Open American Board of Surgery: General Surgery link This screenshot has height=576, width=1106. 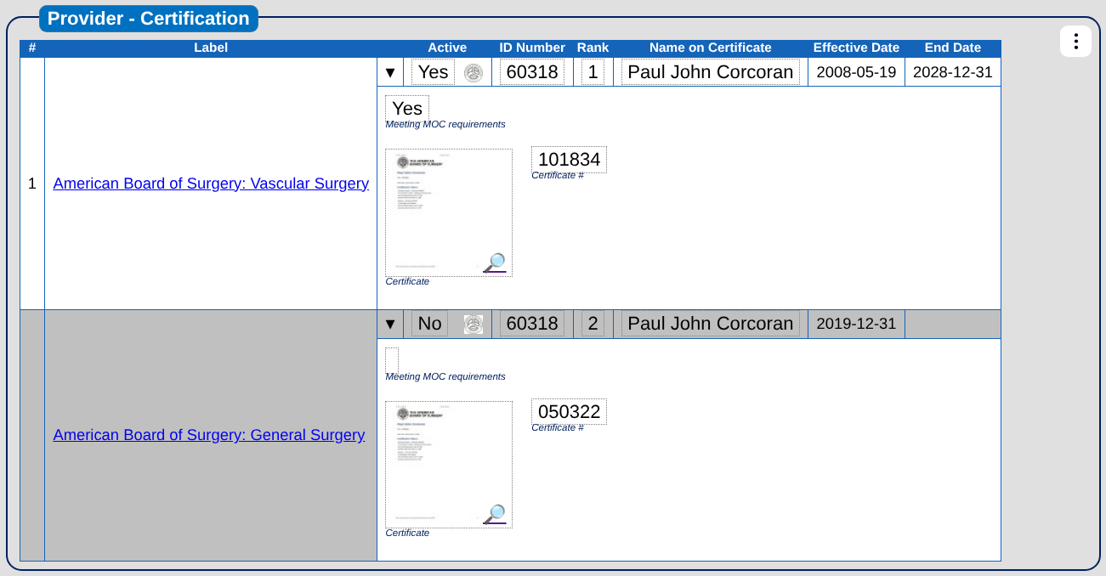click(x=209, y=435)
